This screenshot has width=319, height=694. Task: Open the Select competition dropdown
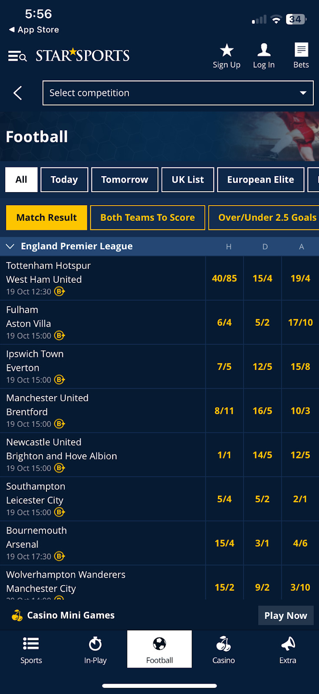178,93
